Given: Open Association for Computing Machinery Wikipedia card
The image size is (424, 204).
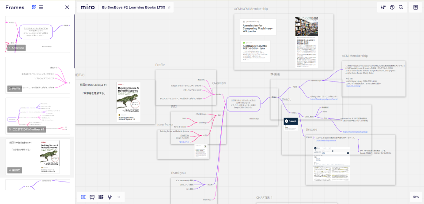Looking at the screenshot, I should [258, 27].
